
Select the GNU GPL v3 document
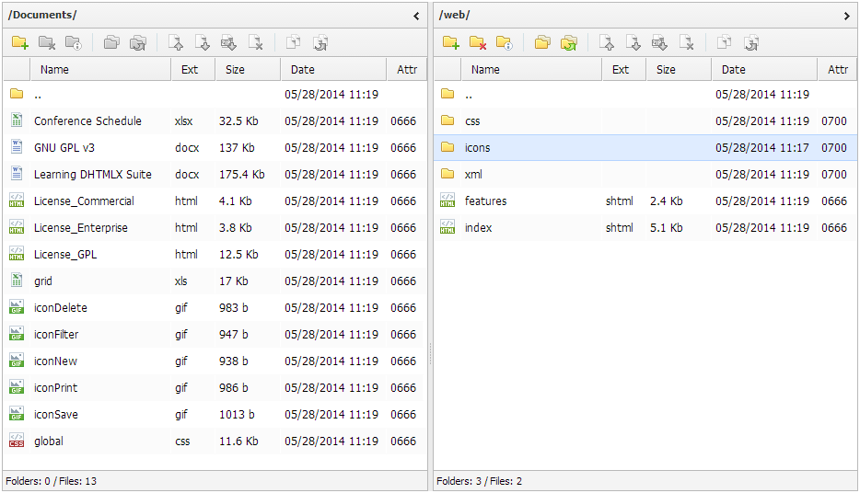coord(215,148)
